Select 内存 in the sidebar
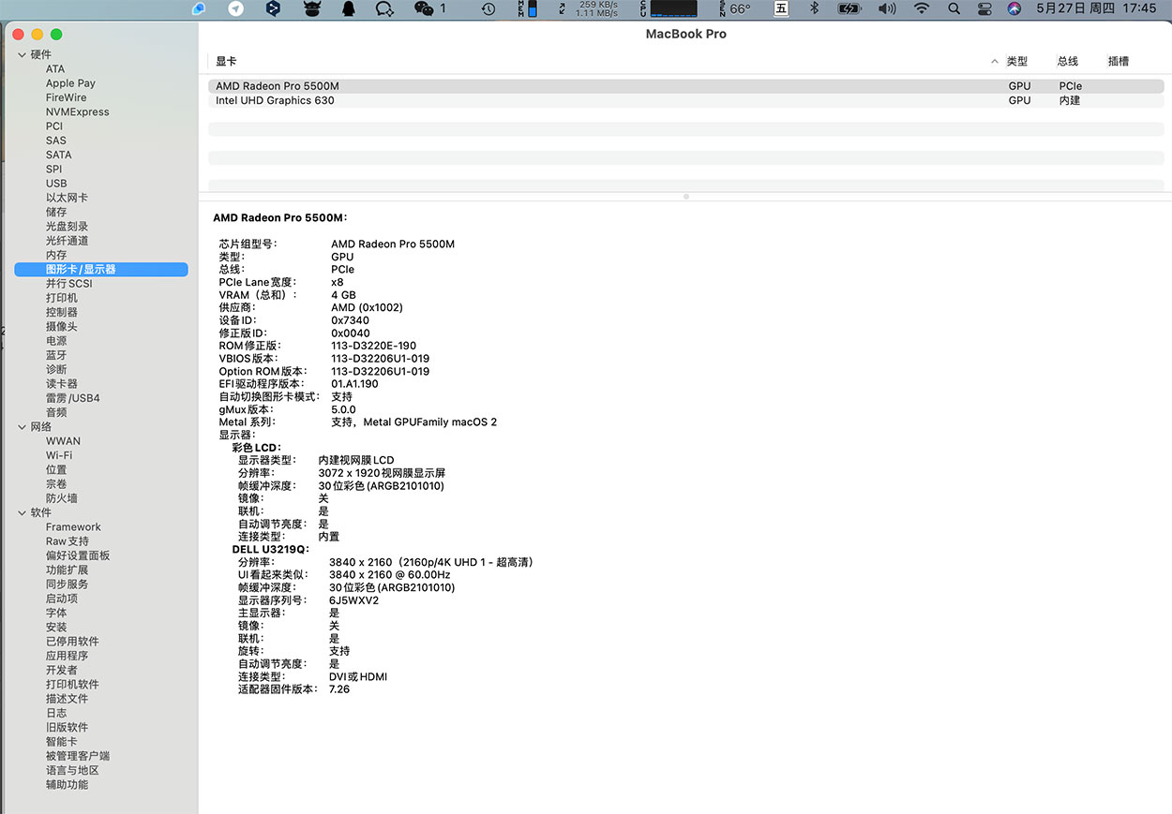This screenshot has width=1172, height=814. [x=56, y=255]
